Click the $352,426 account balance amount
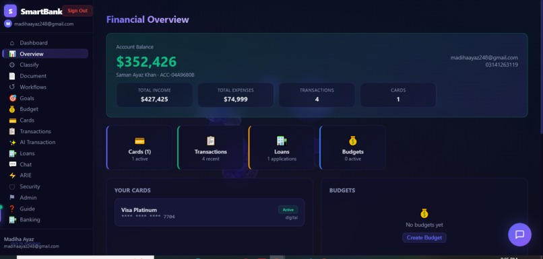This screenshot has width=543, height=259. point(146,62)
